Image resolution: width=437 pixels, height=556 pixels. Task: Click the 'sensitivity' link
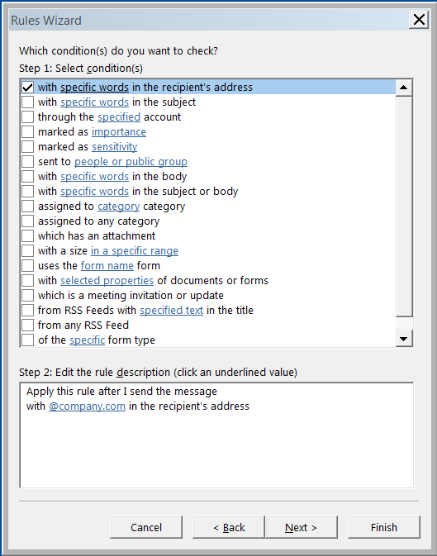click(x=115, y=147)
